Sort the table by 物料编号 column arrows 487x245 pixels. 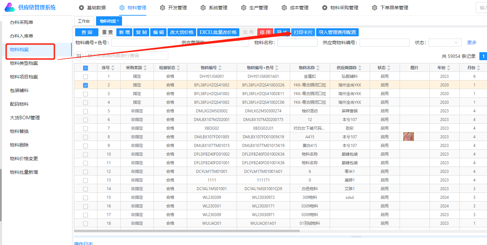220,68
